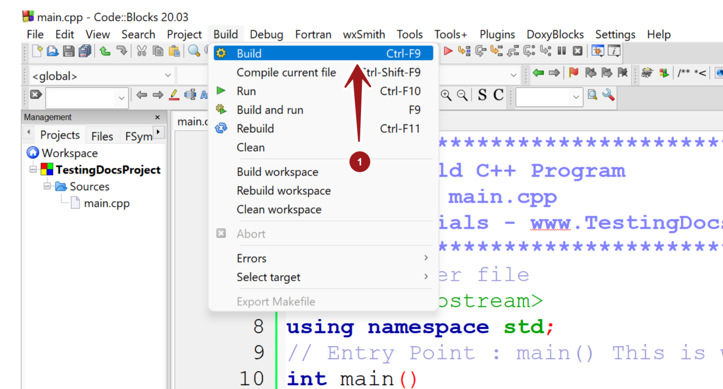Create a new file
The height and width of the screenshot is (389, 723).
(x=37, y=51)
